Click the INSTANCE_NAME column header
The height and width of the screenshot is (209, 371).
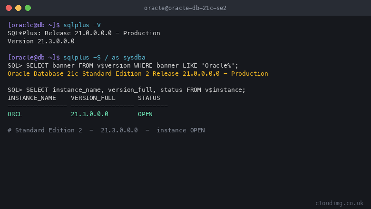coord(32,98)
